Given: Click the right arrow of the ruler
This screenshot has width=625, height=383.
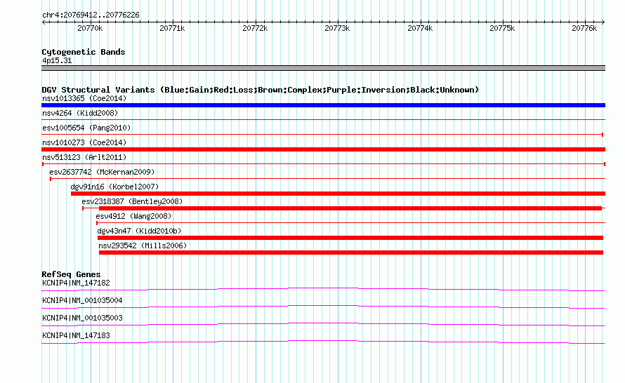Looking at the screenshot, I should tap(603, 22).
